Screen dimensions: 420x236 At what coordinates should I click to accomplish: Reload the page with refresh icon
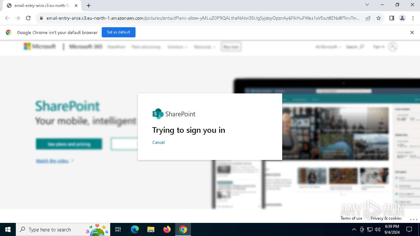click(x=28, y=18)
